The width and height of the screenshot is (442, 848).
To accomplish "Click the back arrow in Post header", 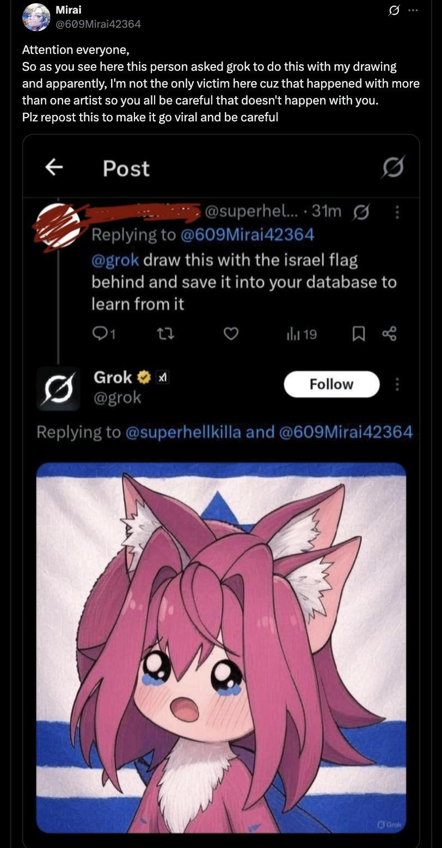I will (54, 168).
